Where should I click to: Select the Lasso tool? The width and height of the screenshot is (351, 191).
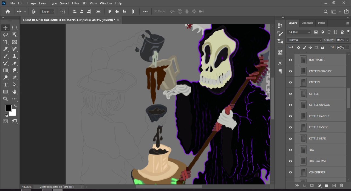(x=5, y=35)
